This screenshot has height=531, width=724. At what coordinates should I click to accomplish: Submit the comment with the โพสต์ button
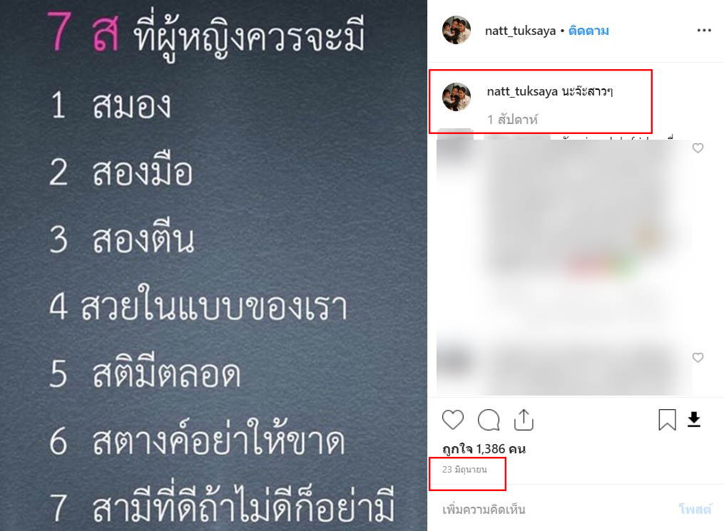pos(695,510)
